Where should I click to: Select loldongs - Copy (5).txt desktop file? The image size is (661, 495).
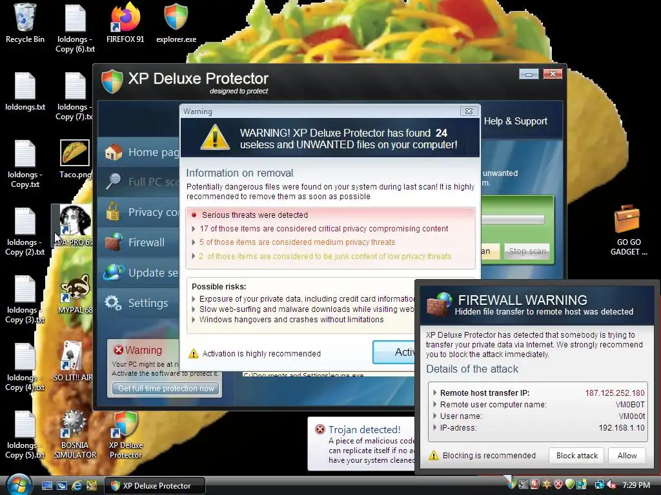(x=25, y=434)
